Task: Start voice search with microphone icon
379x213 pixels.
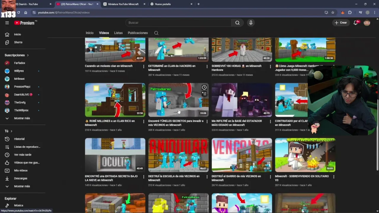Action: [x=251, y=23]
